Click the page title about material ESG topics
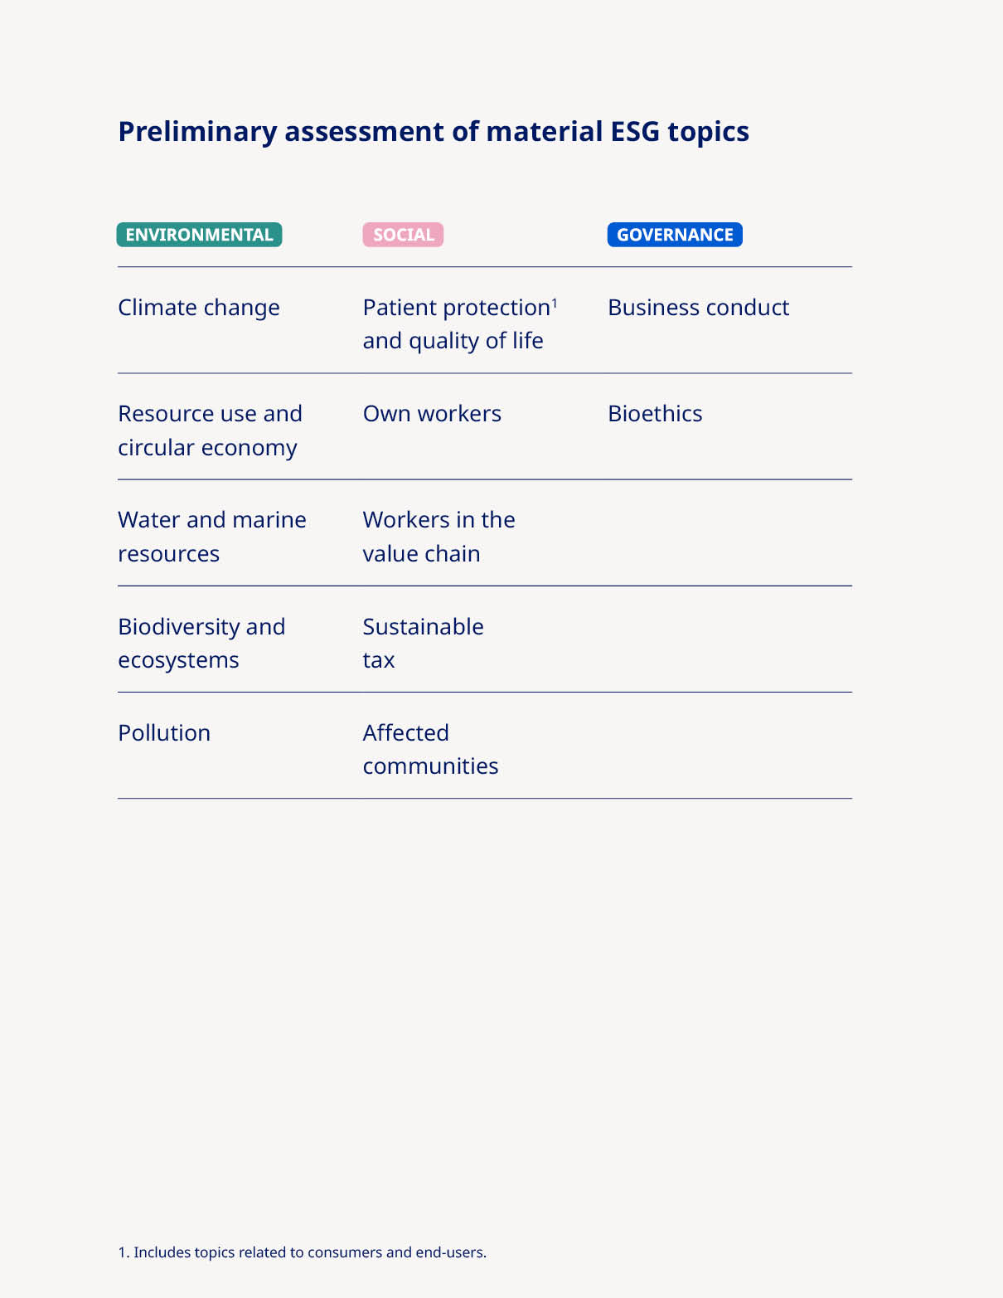This screenshot has height=1298, width=1003. [433, 132]
